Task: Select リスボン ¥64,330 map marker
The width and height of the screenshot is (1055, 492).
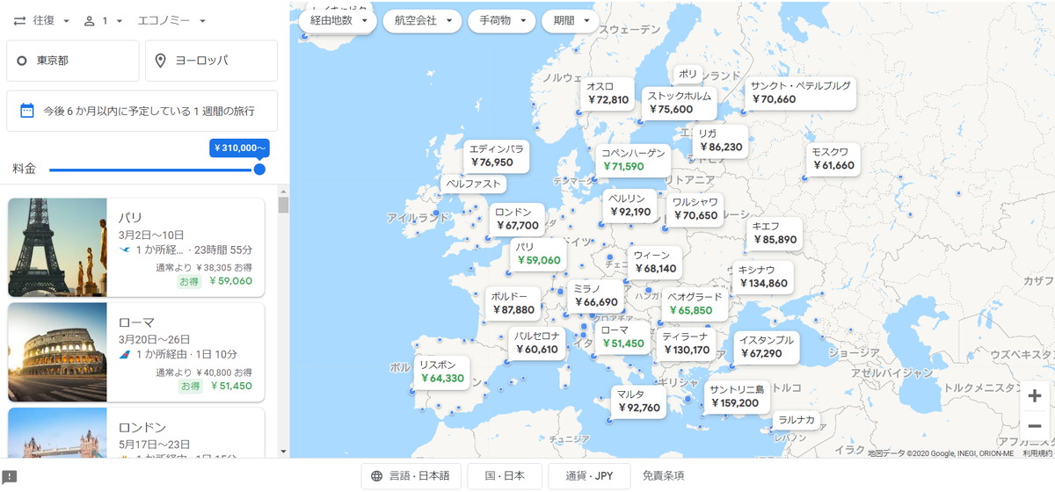Action: coord(441,372)
